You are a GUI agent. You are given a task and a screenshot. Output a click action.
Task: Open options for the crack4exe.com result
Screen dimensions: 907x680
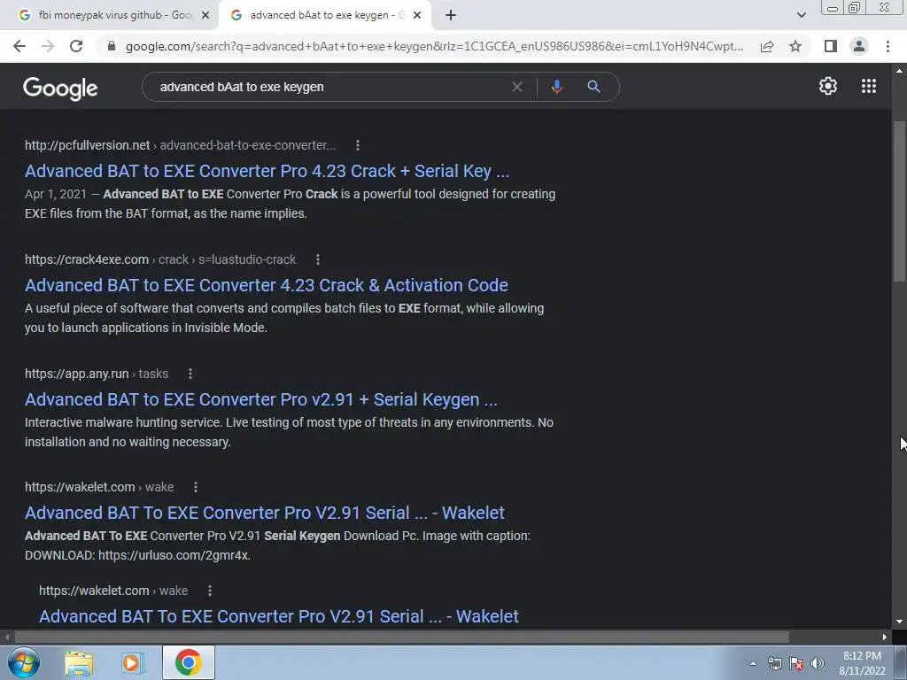point(318,259)
